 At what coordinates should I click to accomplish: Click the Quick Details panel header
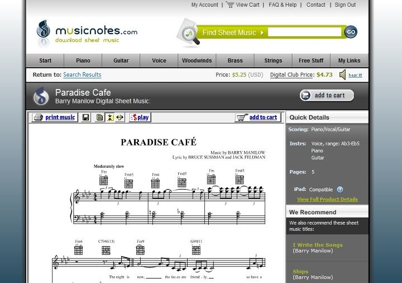click(327, 117)
